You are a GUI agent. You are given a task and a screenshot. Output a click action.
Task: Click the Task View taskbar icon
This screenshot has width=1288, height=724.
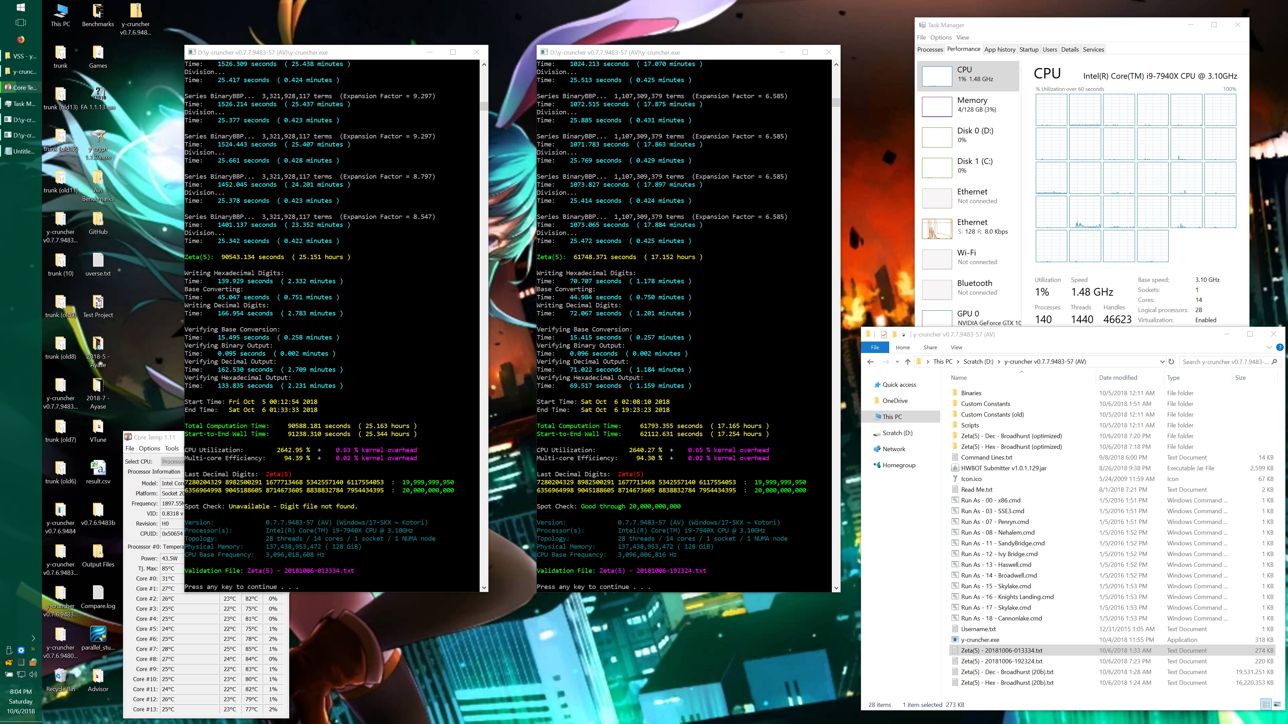click(20, 22)
